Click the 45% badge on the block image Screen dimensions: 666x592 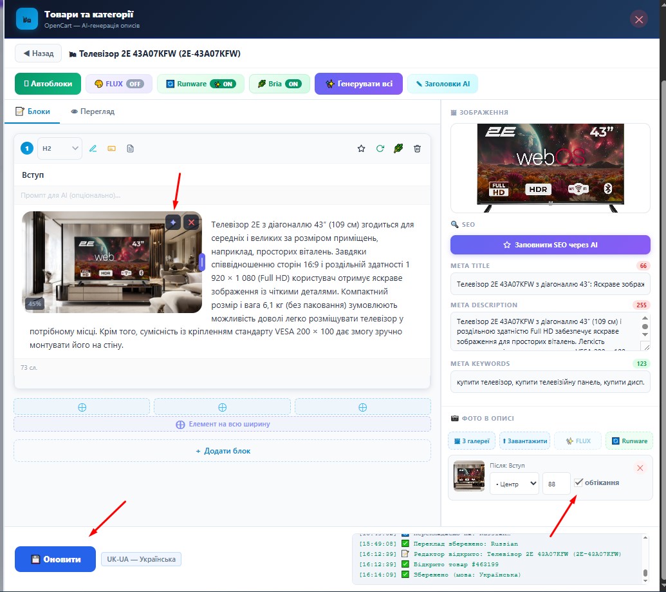35,303
